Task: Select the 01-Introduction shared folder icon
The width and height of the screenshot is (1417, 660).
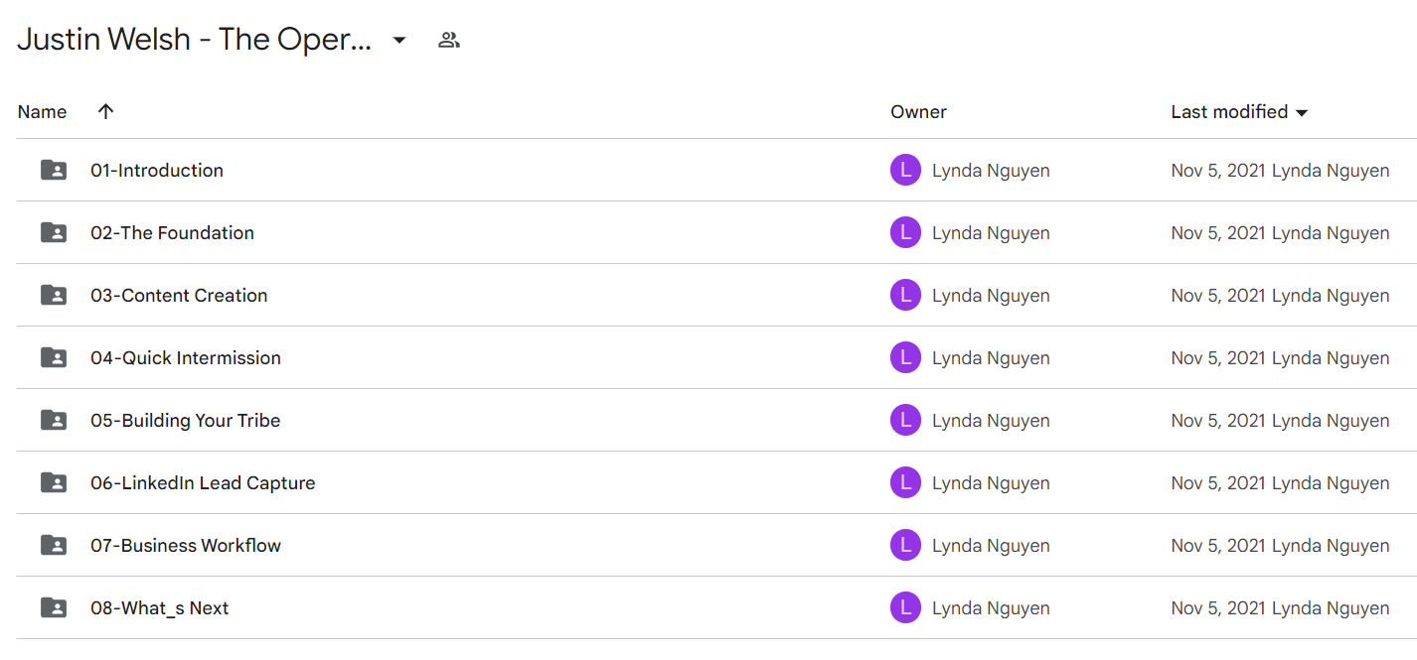Action: pos(54,170)
